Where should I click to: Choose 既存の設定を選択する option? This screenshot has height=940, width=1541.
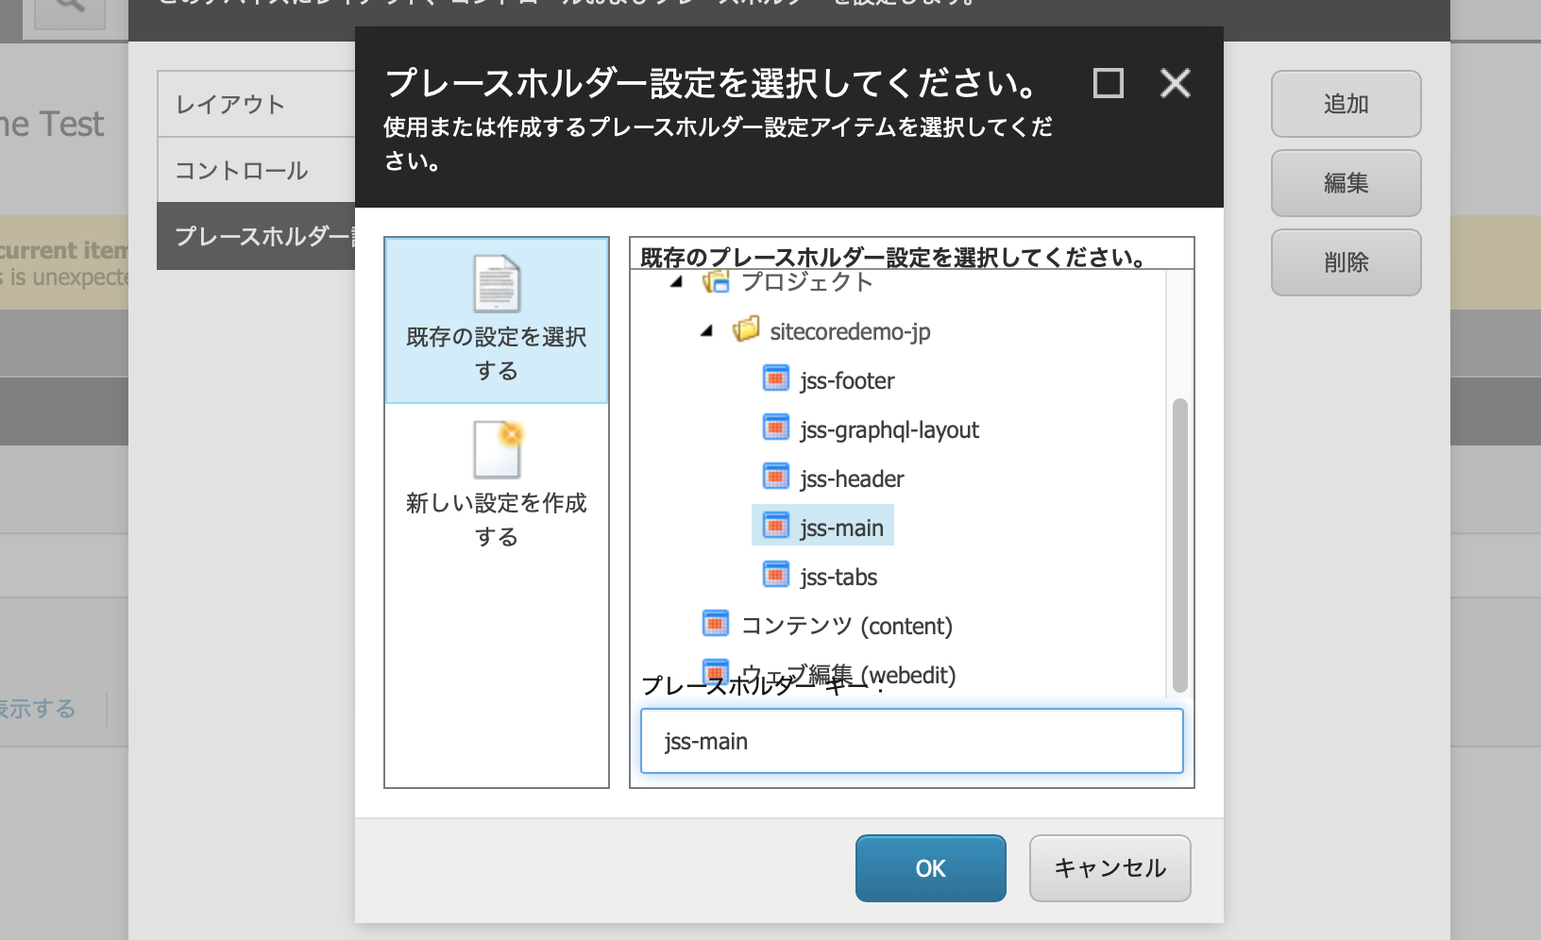tap(497, 320)
